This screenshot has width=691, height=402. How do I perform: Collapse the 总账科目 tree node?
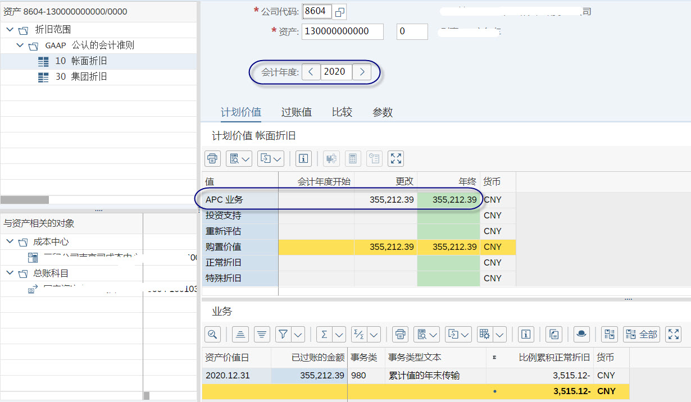click(x=9, y=273)
